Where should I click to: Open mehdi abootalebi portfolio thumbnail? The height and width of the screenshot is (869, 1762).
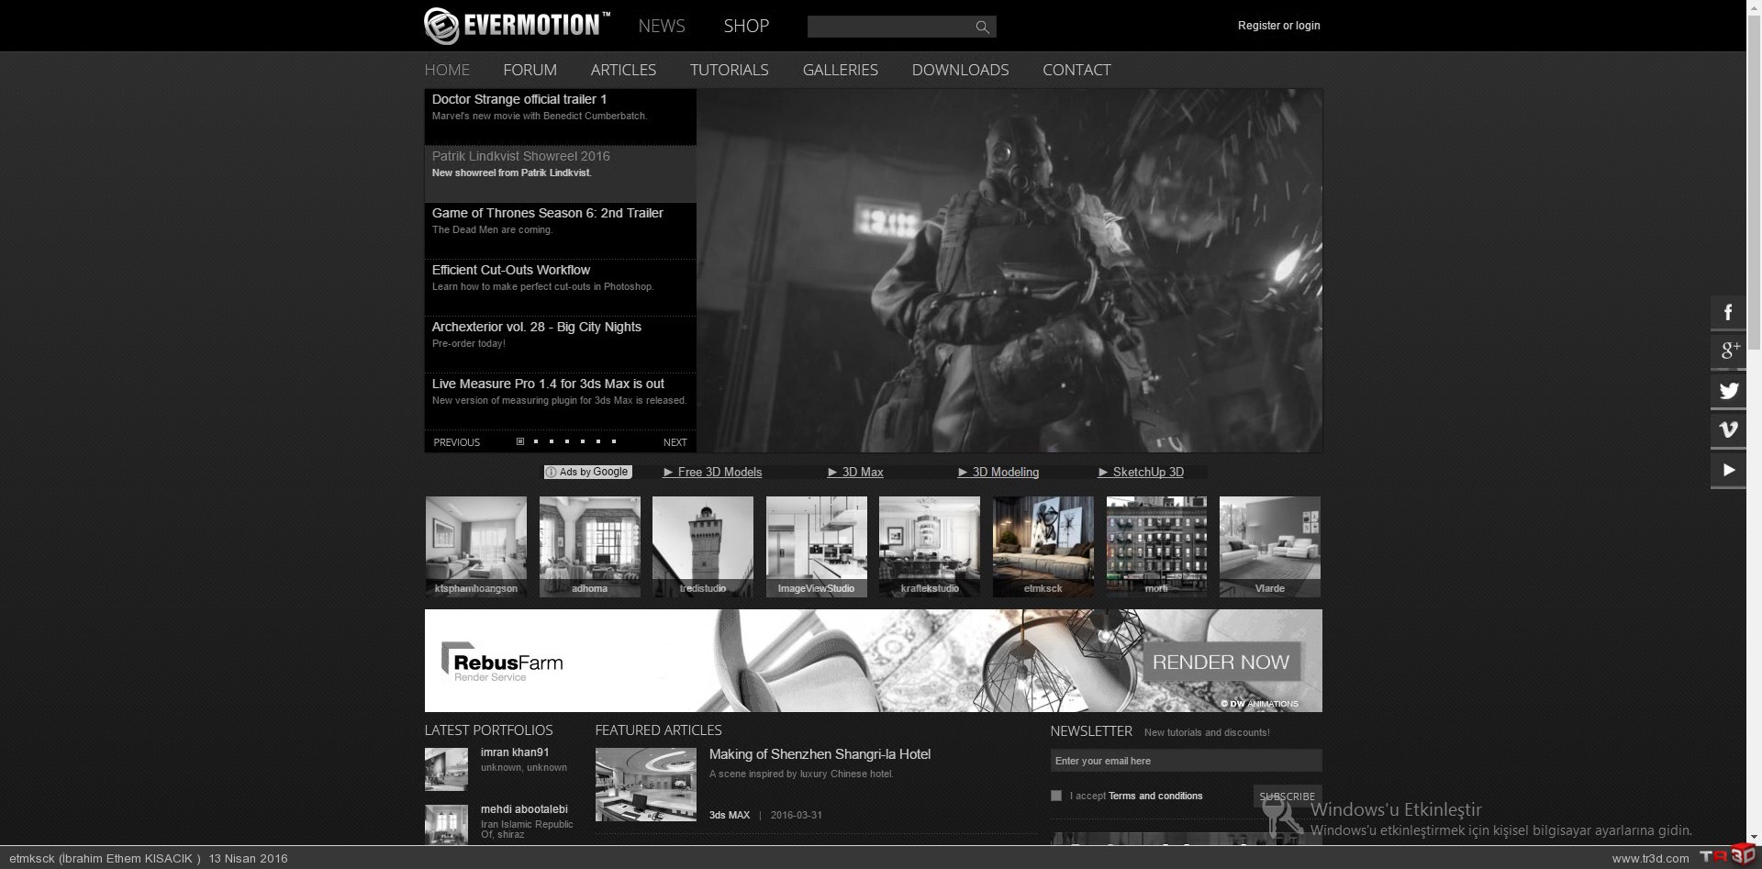446,824
